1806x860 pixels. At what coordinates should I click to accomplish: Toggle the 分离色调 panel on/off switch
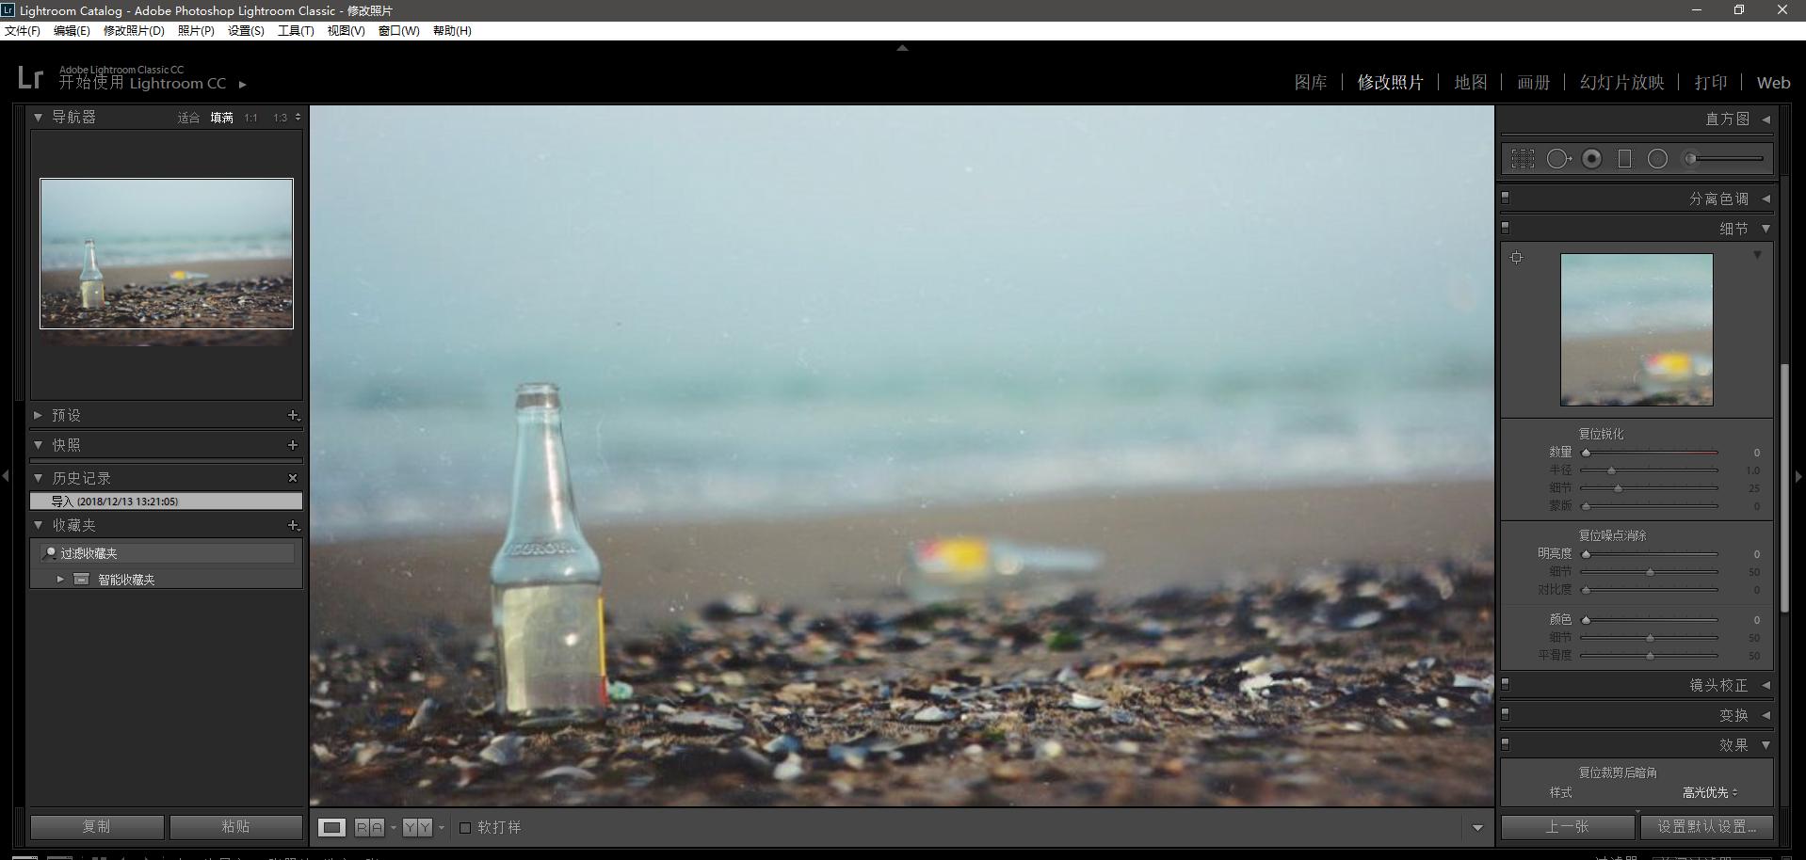[x=1505, y=198]
